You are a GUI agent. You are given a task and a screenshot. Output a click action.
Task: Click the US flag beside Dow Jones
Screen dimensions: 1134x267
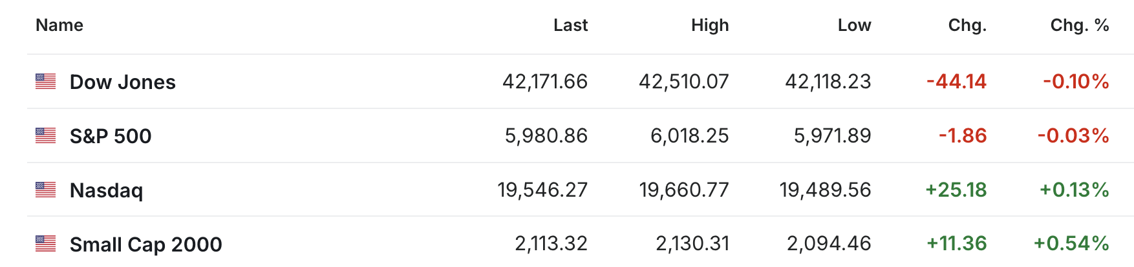click(x=45, y=81)
